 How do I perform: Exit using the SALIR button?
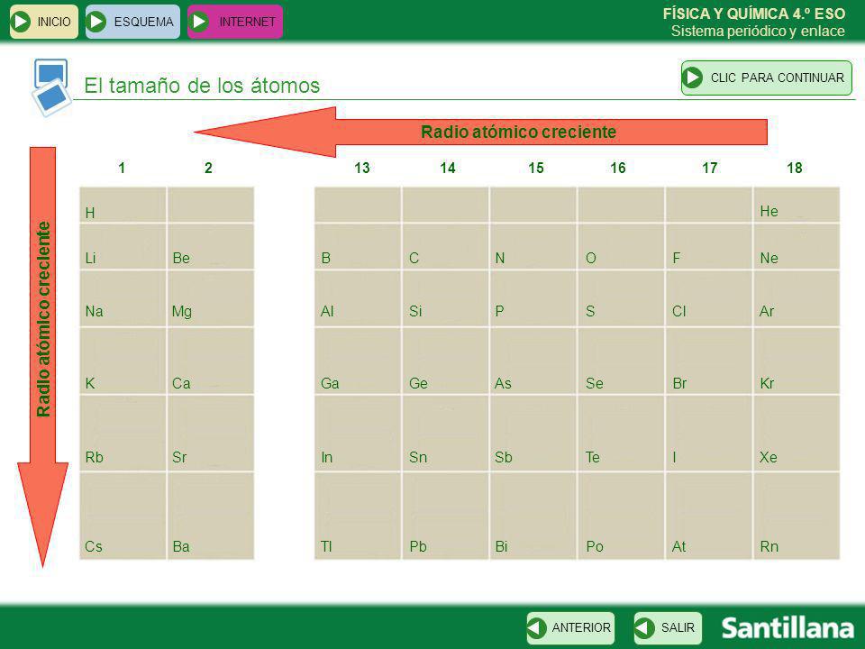(668, 627)
